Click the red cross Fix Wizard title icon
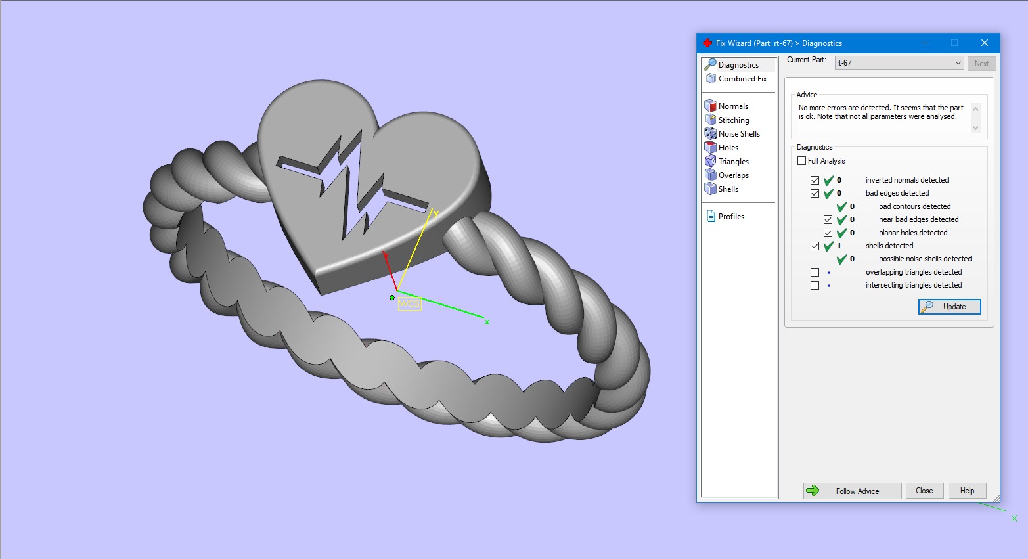Image resolution: width=1028 pixels, height=559 pixels. [x=707, y=43]
